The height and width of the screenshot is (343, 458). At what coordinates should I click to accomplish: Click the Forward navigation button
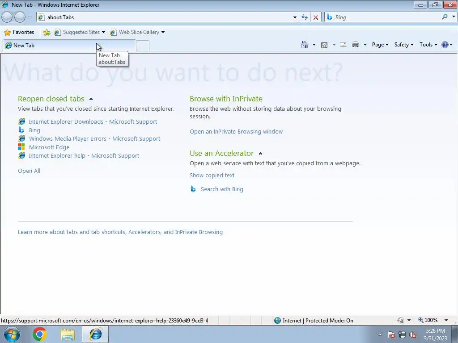pos(20,17)
